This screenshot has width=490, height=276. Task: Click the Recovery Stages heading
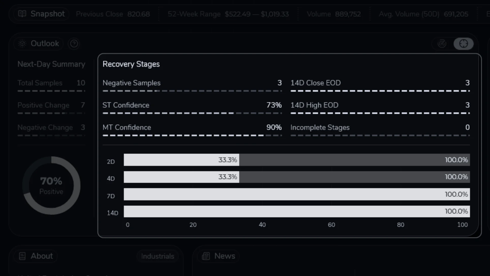point(131,64)
